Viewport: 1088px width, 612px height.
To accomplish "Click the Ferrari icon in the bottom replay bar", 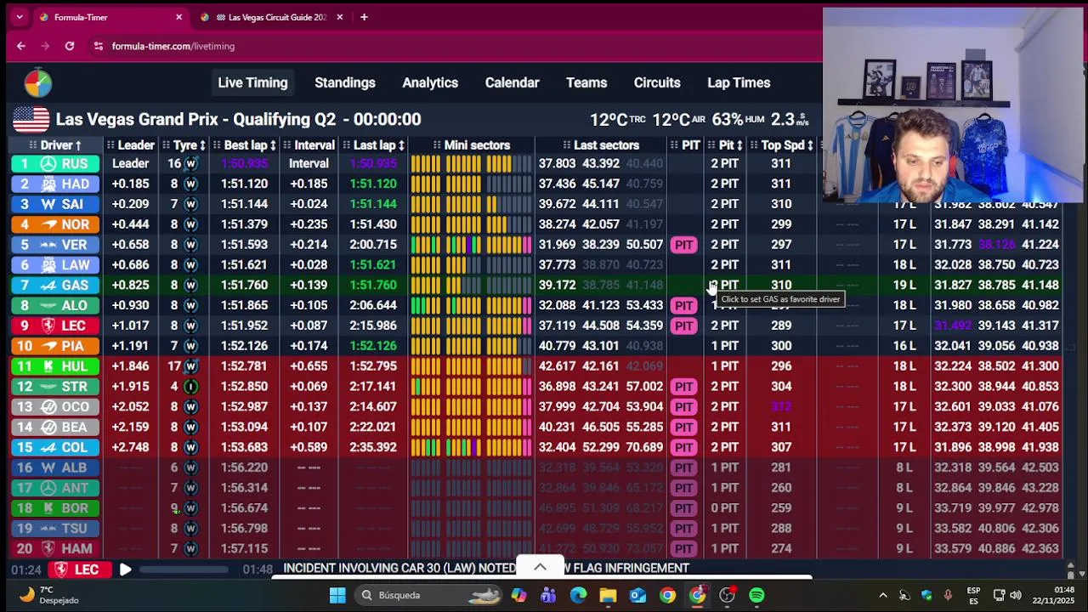I will (61, 569).
